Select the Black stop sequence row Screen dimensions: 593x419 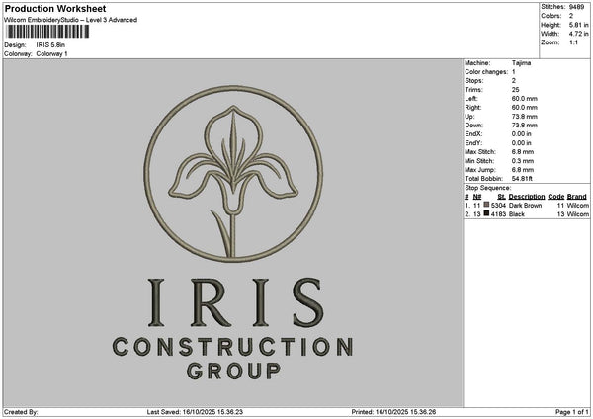coord(526,214)
